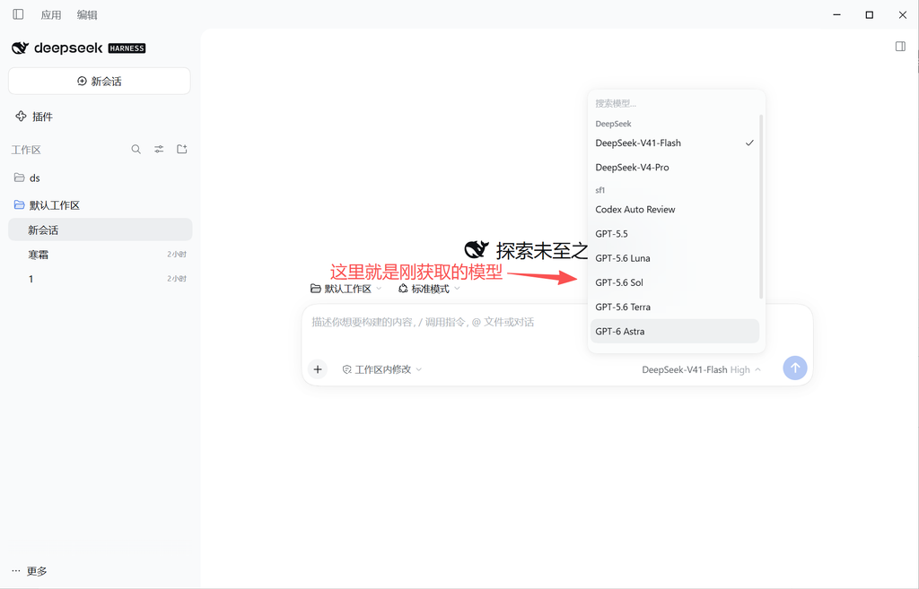Open workspace filter sliders icon

(159, 150)
